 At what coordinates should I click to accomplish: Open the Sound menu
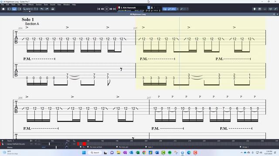[x=52, y=5]
